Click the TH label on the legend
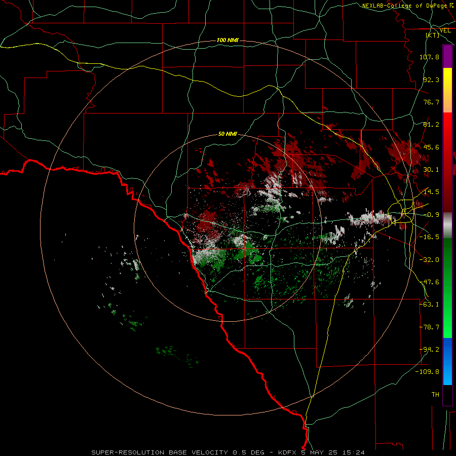Image resolution: width=456 pixels, height=456 pixels. coord(435,395)
